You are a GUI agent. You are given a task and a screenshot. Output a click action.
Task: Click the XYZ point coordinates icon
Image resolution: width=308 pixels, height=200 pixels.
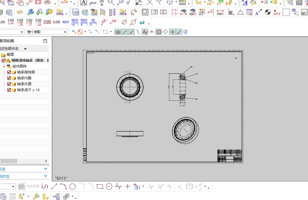(x=277, y=12)
